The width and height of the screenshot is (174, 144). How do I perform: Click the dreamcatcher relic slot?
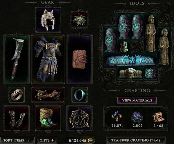pyautogui.click(x=79, y=118)
